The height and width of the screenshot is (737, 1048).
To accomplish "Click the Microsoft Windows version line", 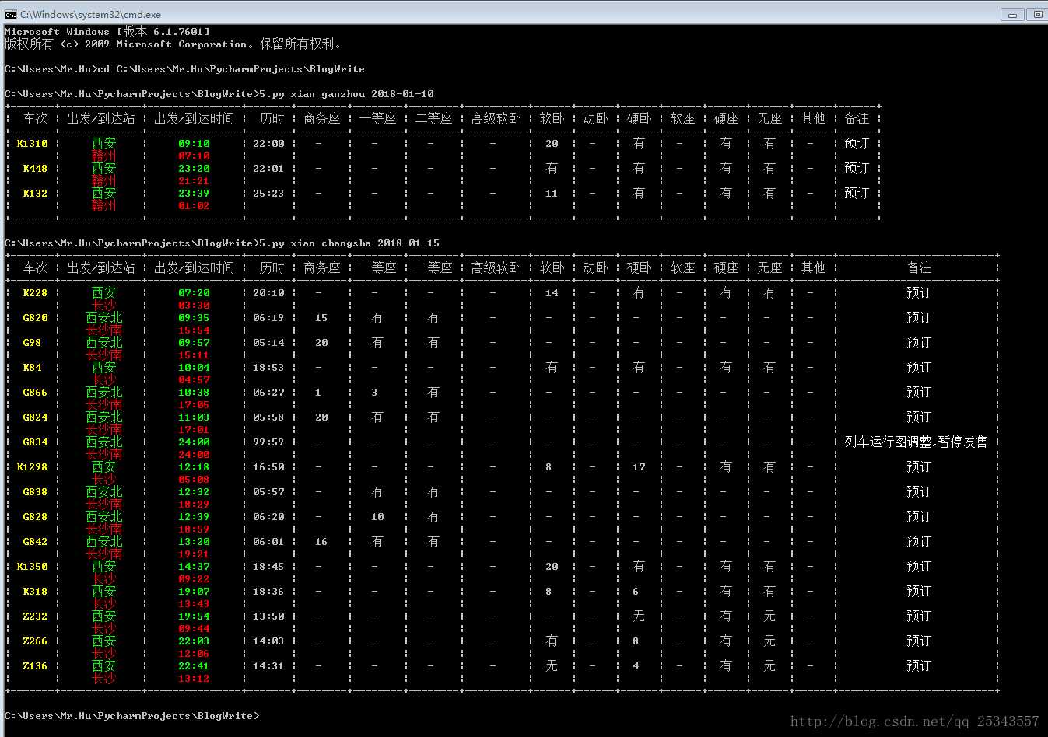I will pyautogui.click(x=107, y=32).
